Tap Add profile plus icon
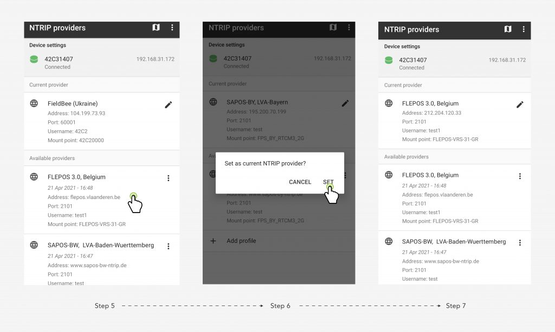Image resolution: width=555 pixels, height=332 pixels. point(213,241)
